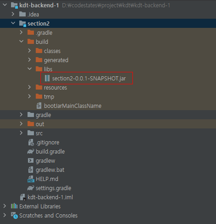Viewport: 216px width, 224px height.
Task: Select the .idea folder label
Action: pos(33,15)
